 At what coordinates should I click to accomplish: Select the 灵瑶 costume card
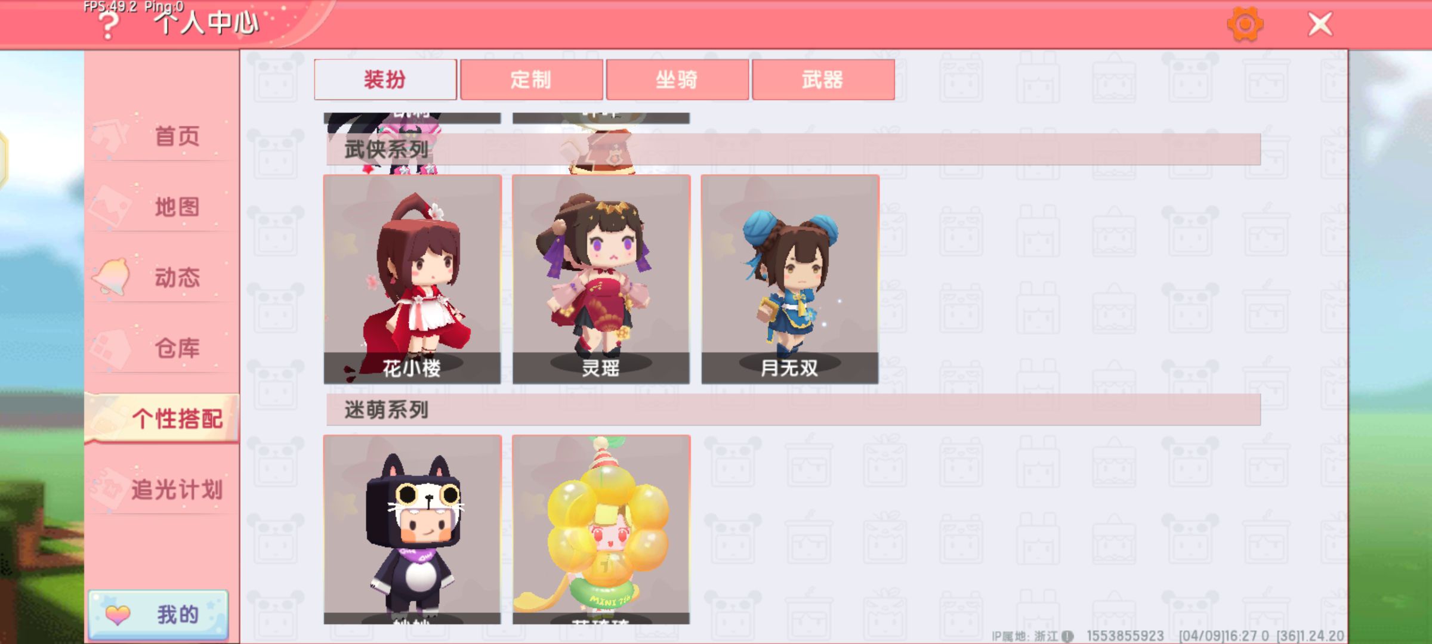tap(601, 279)
